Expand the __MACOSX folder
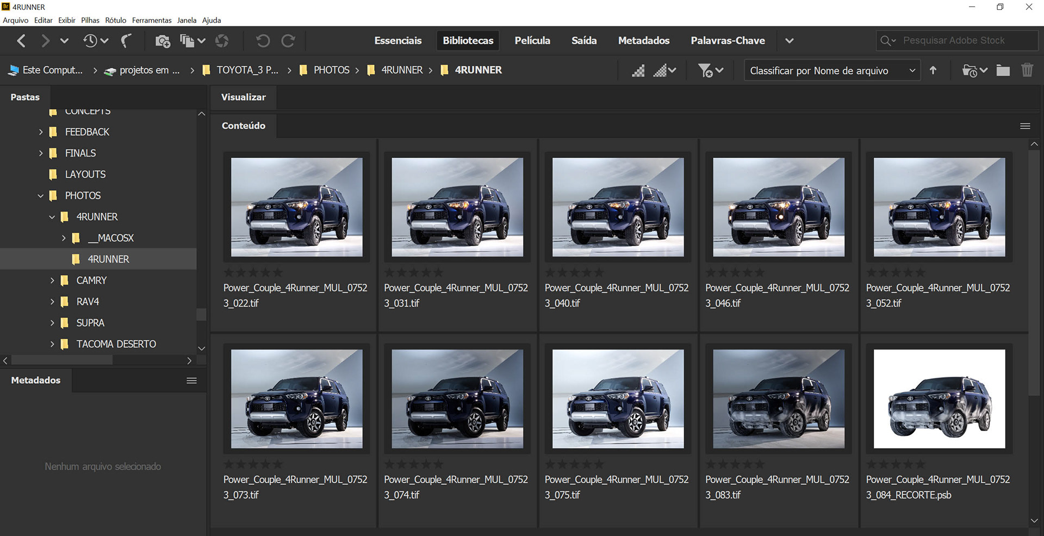 tap(64, 238)
